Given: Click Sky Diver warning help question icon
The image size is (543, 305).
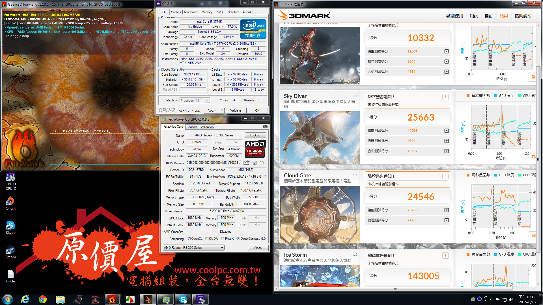Looking at the screenshot, I should pos(445,97).
